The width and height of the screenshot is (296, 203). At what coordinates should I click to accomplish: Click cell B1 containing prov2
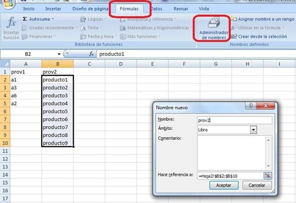pyautogui.click(x=58, y=72)
